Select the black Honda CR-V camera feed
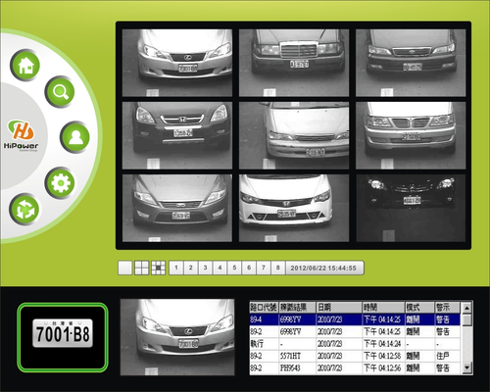Screen dimensions: 490x392 177,135
